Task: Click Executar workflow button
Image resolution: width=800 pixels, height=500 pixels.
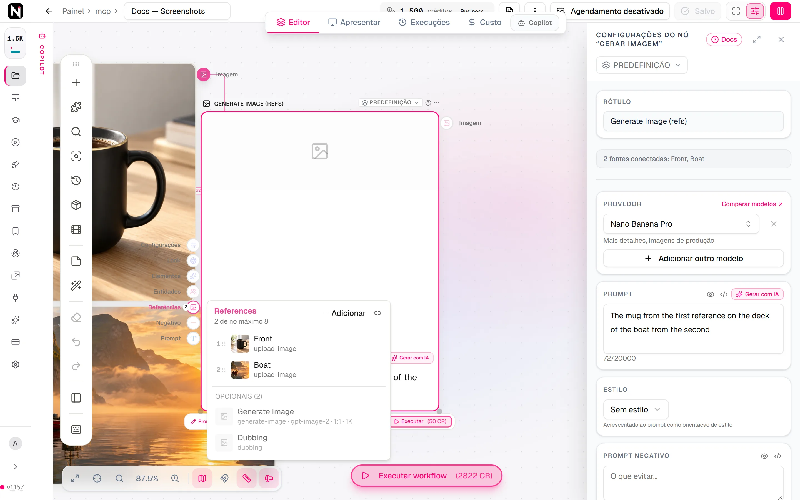Action: 426,476
